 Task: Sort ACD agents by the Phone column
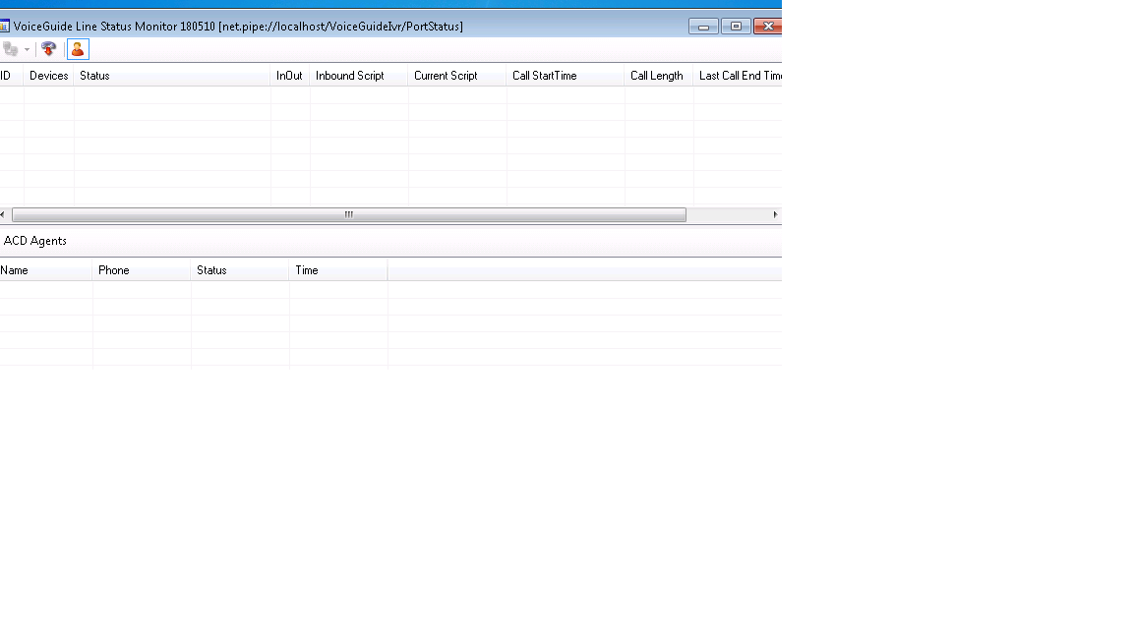pyautogui.click(x=141, y=270)
